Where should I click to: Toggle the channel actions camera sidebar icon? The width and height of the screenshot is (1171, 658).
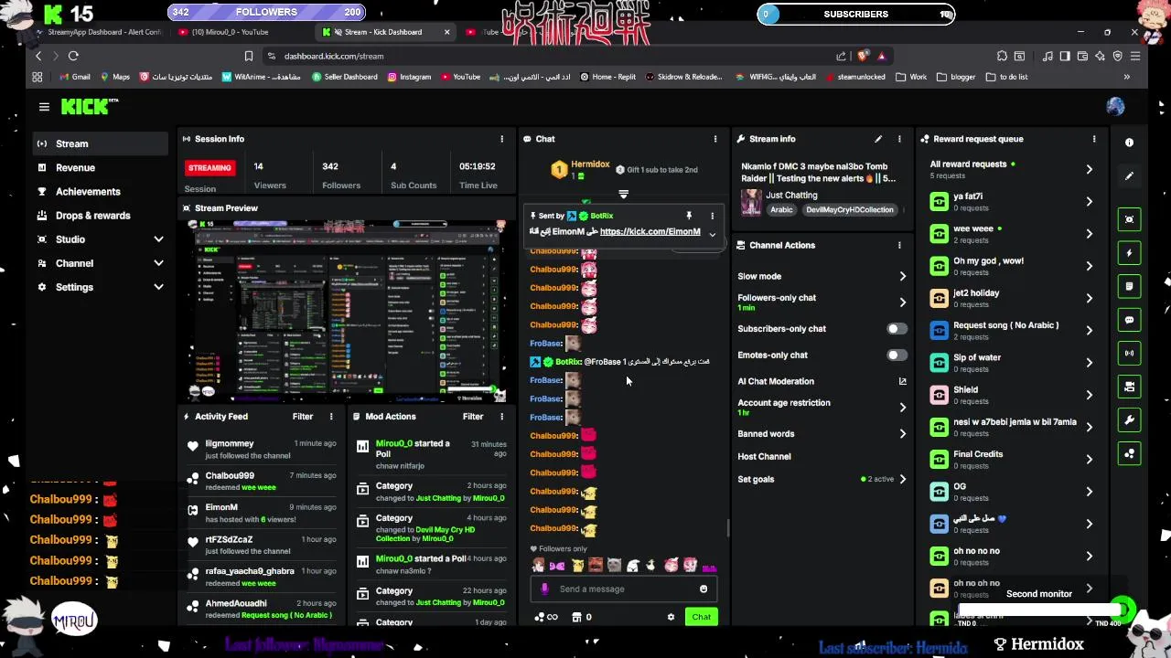tap(1129, 387)
